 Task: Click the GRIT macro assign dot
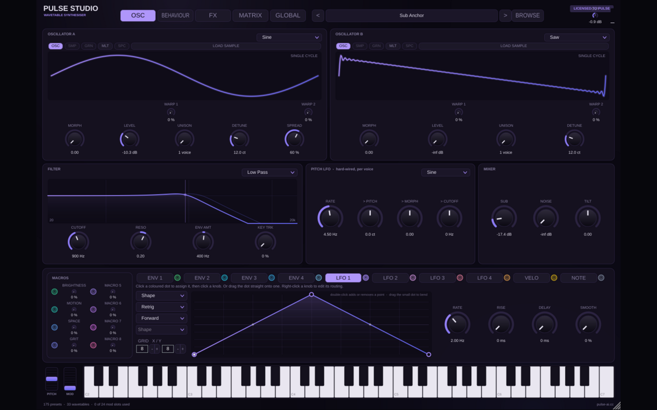54,345
